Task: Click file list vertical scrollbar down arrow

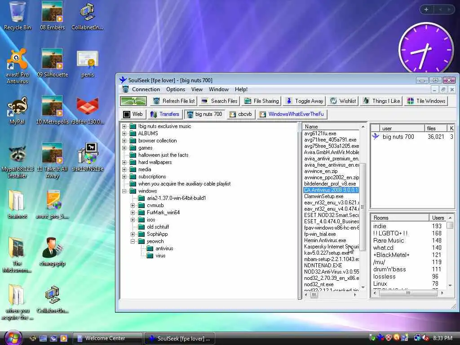Action: click(363, 287)
